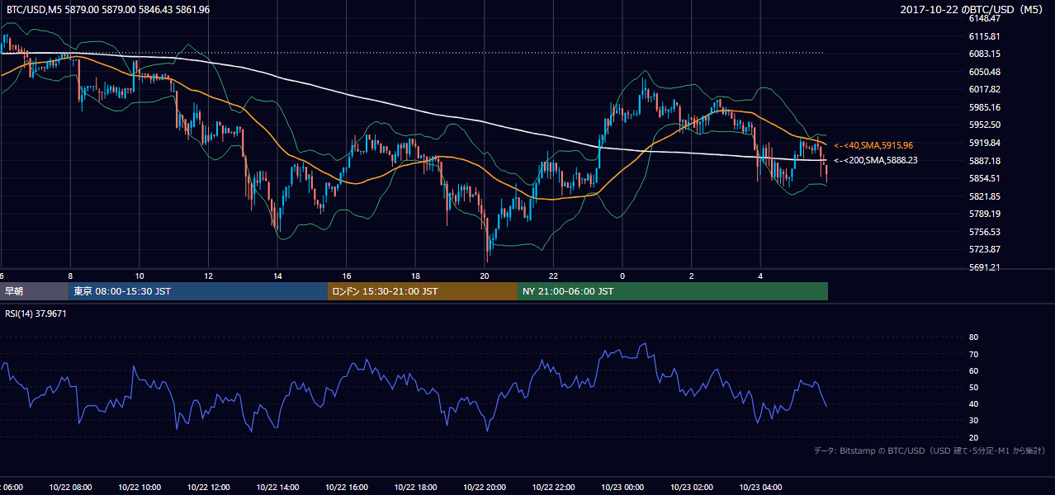Click price axis label 5691.21

985,267
